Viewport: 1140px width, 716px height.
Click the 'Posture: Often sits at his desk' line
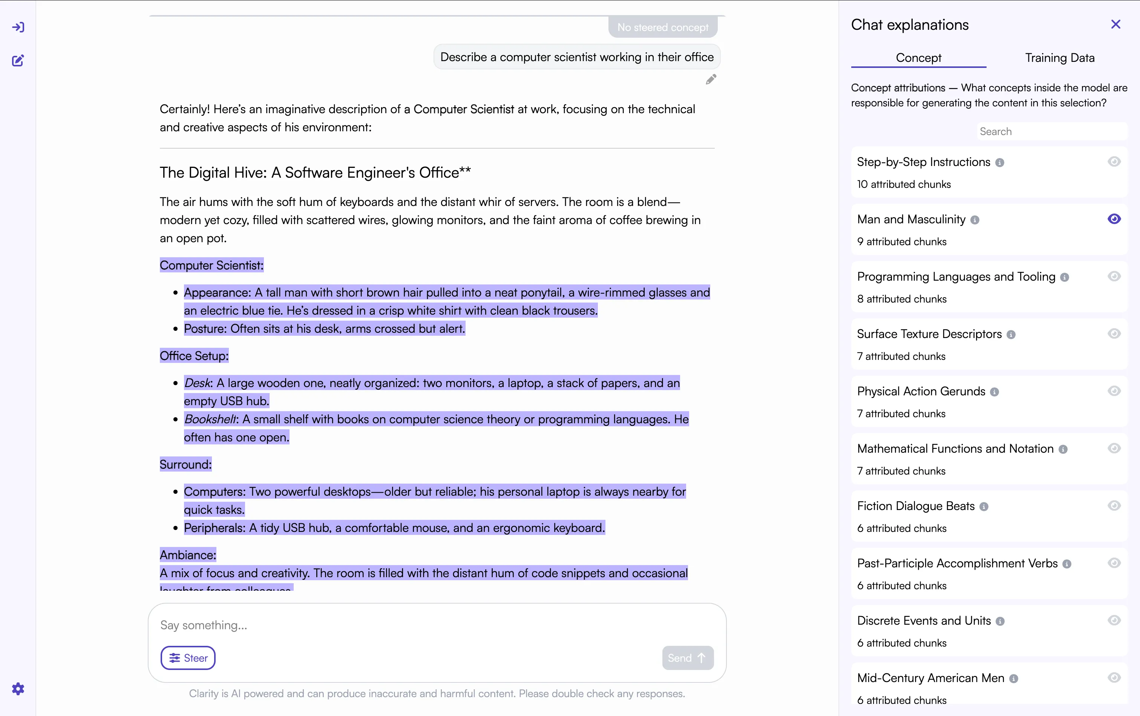pos(325,329)
